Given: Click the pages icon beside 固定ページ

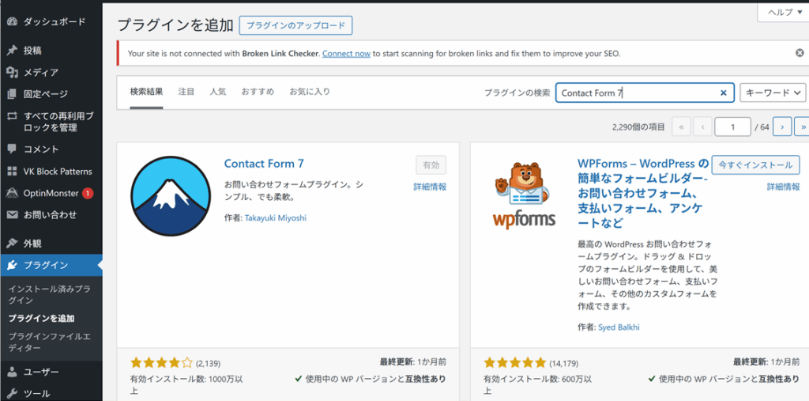Looking at the screenshot, I should point(13,94).
